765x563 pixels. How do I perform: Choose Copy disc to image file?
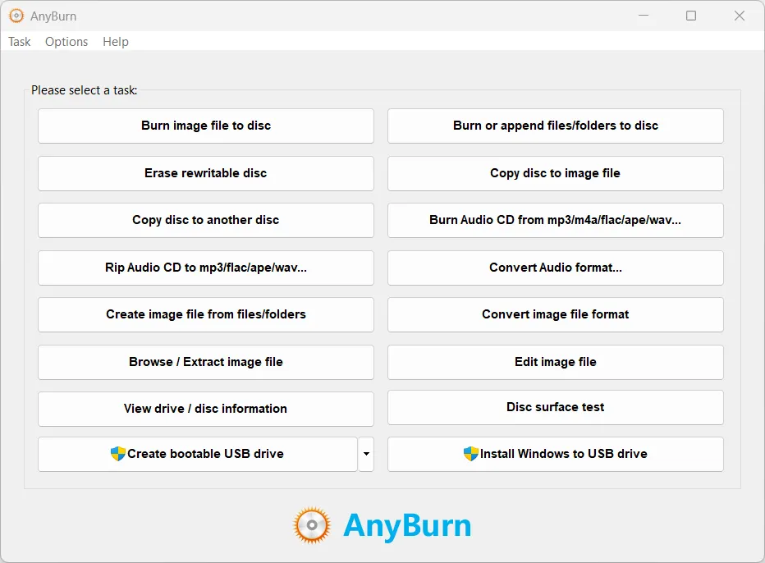pos(555,173)
